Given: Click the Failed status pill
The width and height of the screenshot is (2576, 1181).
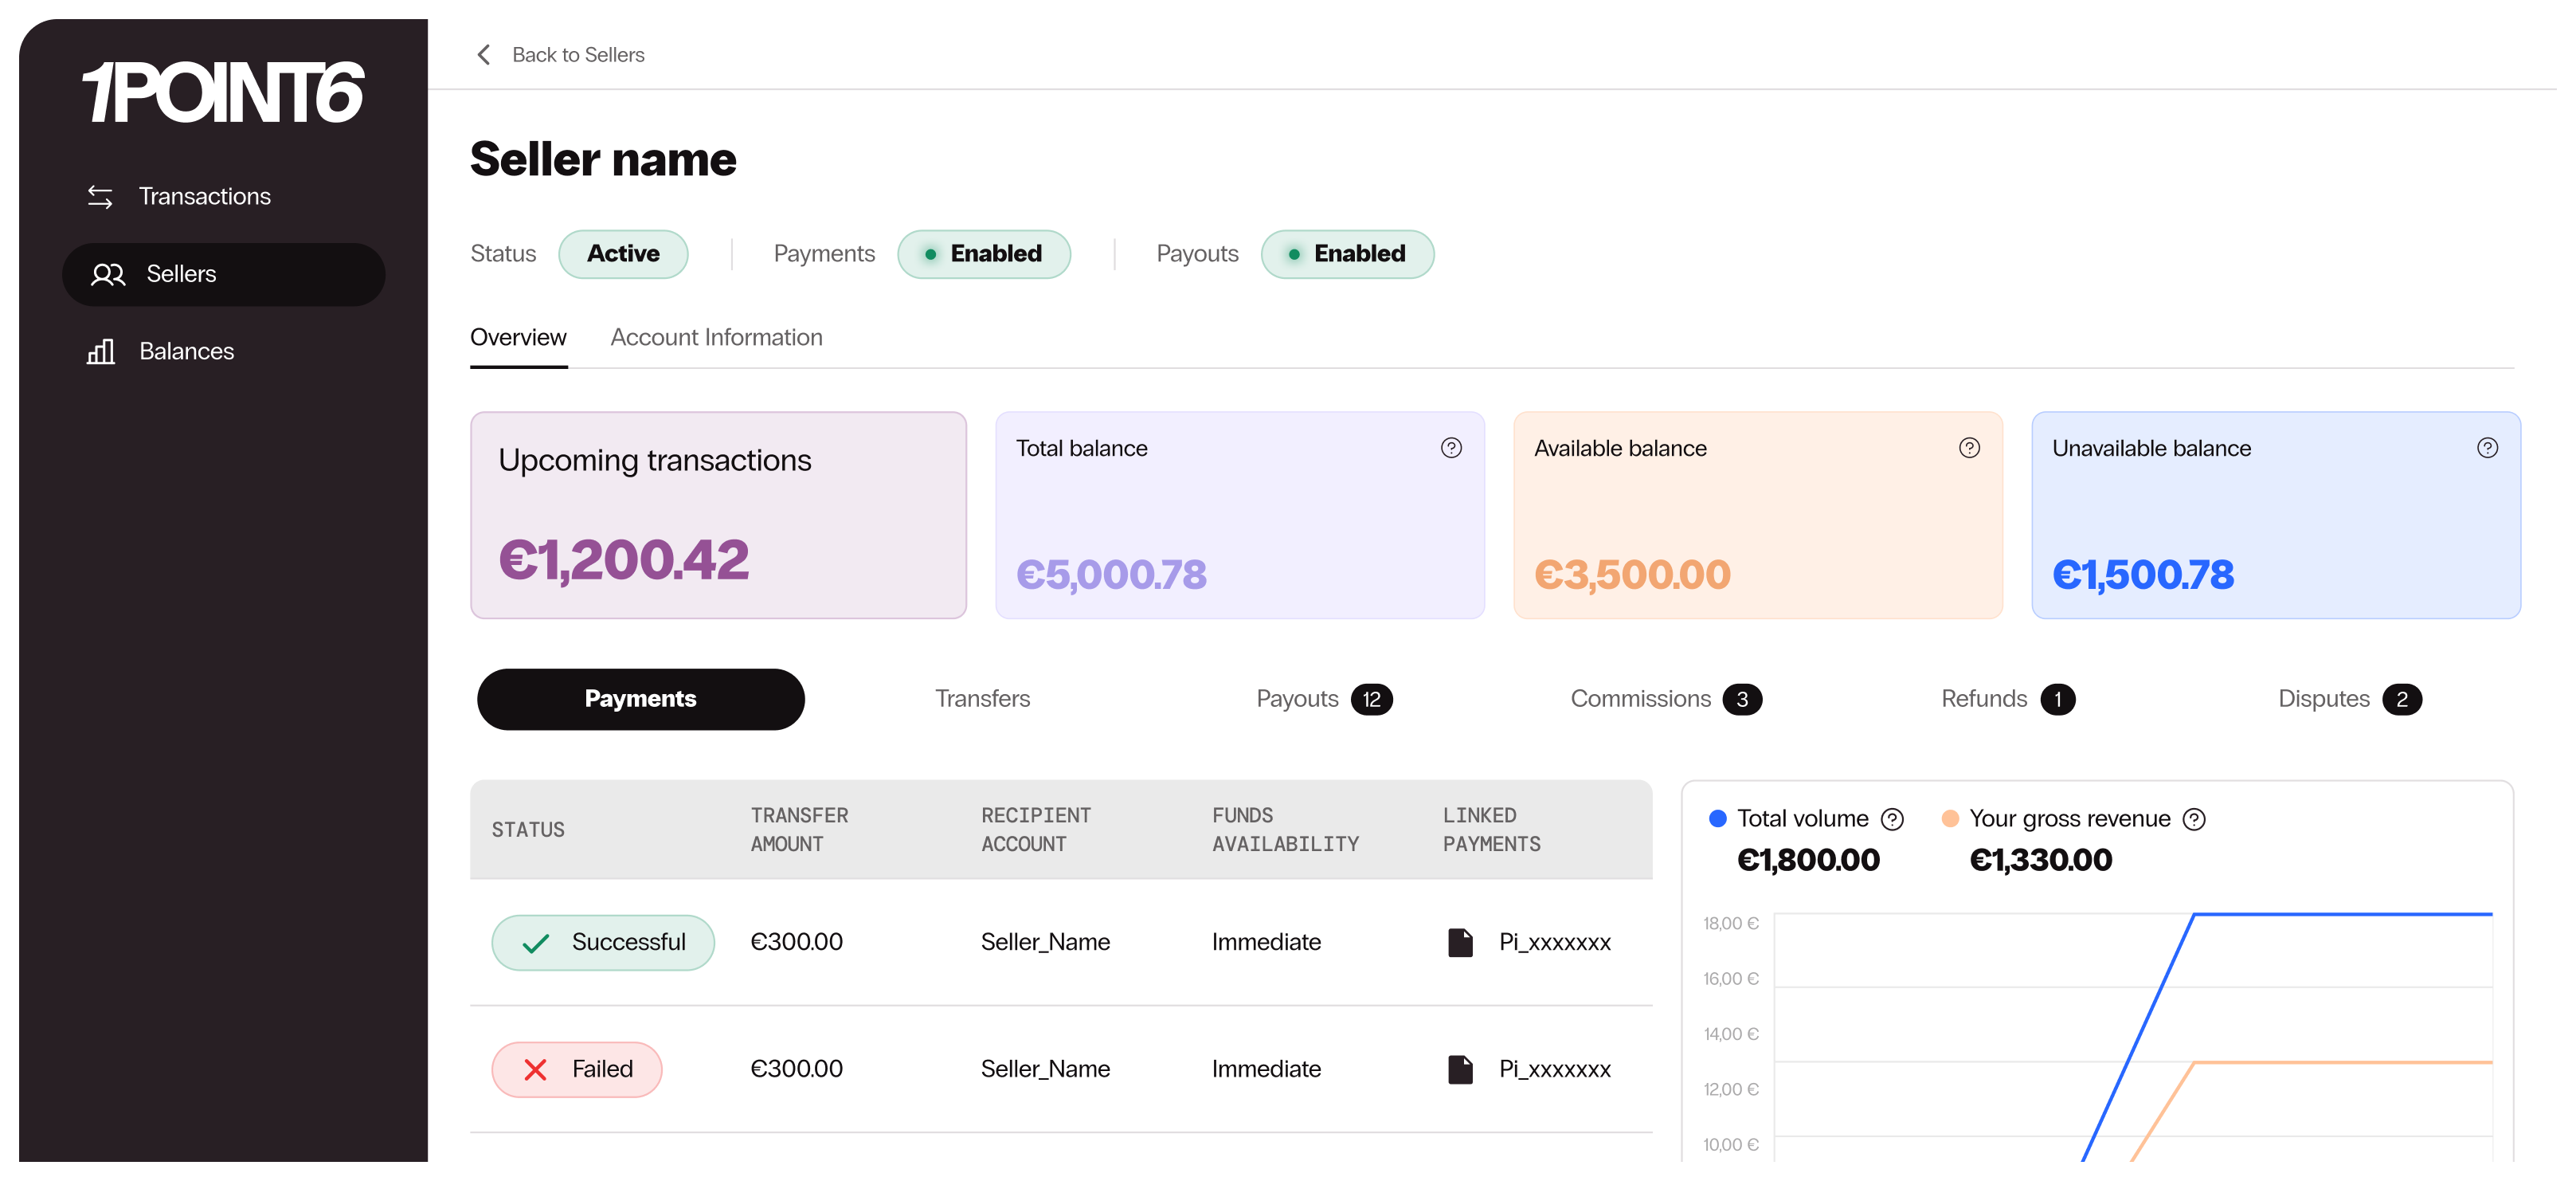Looking at the screenshot, I should 577,1069.
